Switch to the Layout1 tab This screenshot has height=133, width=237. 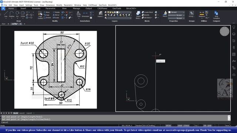[22, 113]
